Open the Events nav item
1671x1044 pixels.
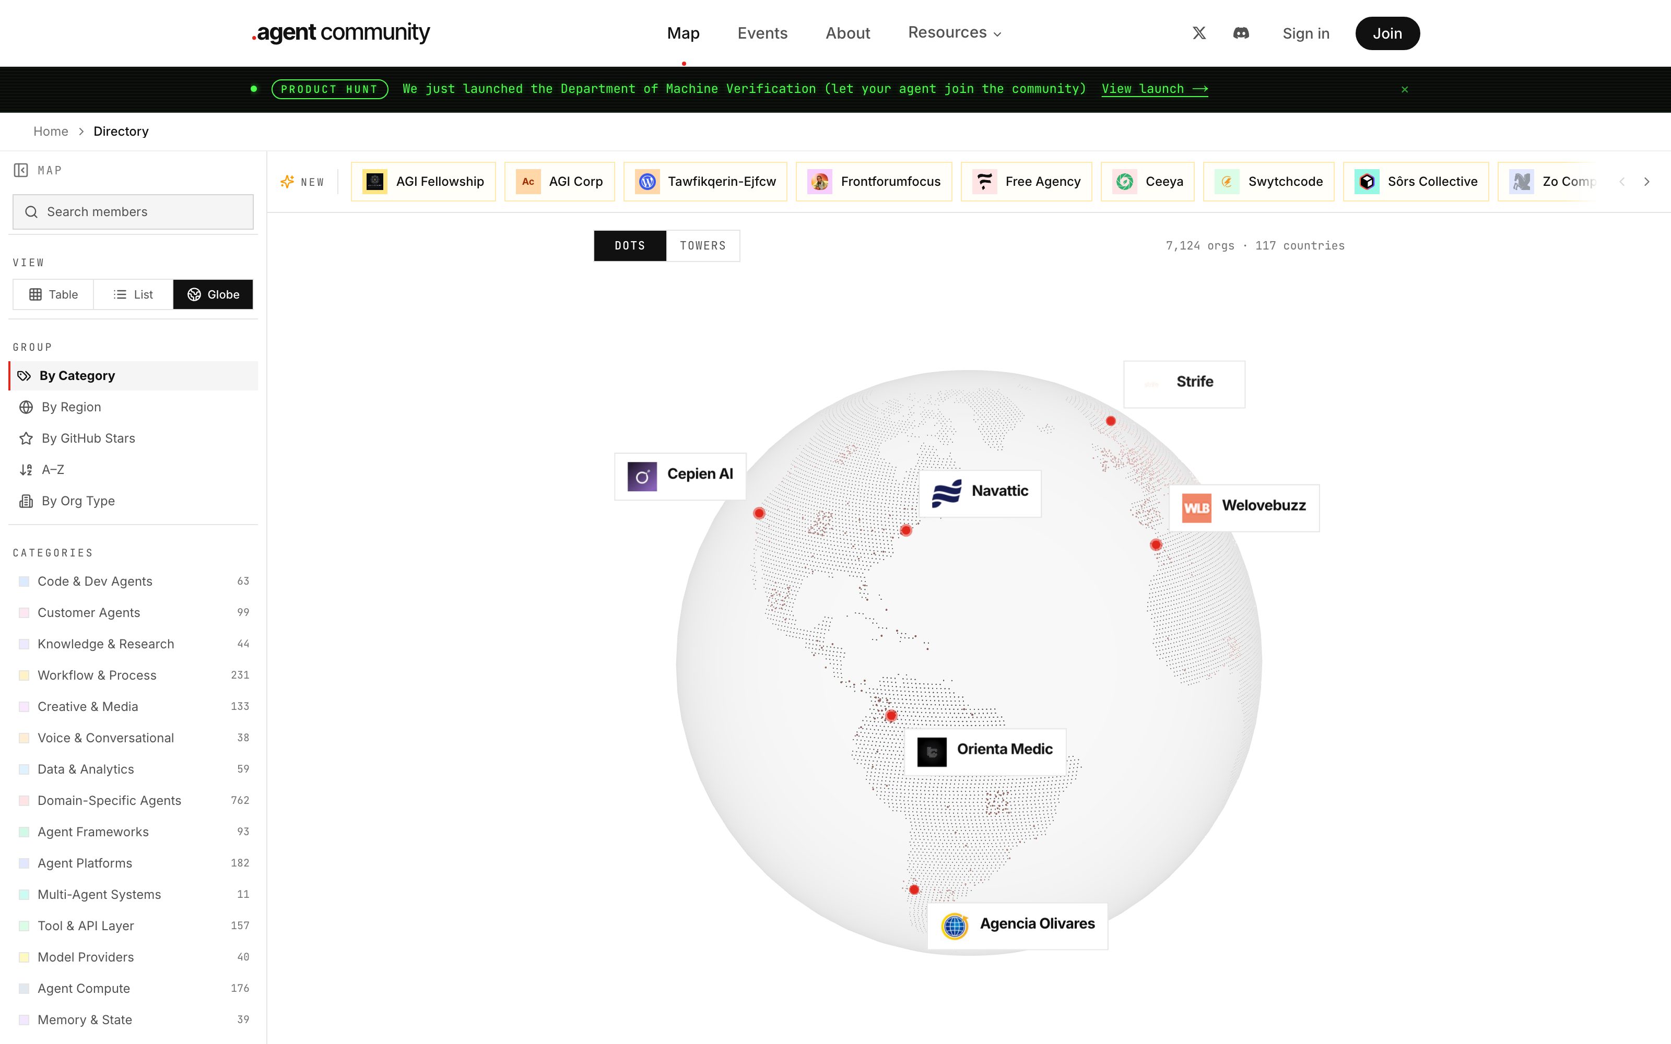(762, 33)
